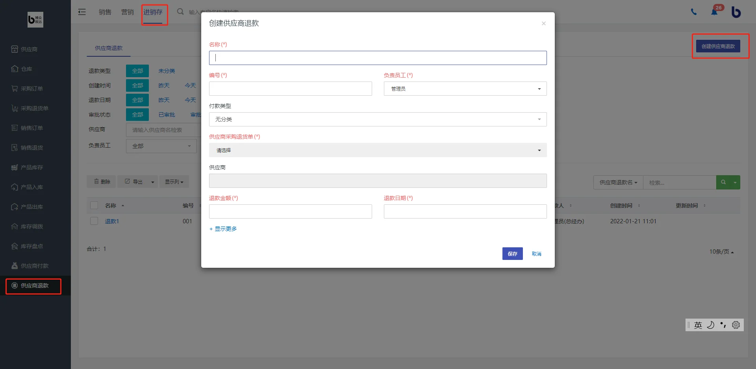Open the 供应商采购退货单 请选择 dropdown
756x369 pixels.
(x=378, y=150)
